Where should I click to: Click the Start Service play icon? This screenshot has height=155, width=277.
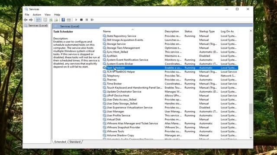76,20
